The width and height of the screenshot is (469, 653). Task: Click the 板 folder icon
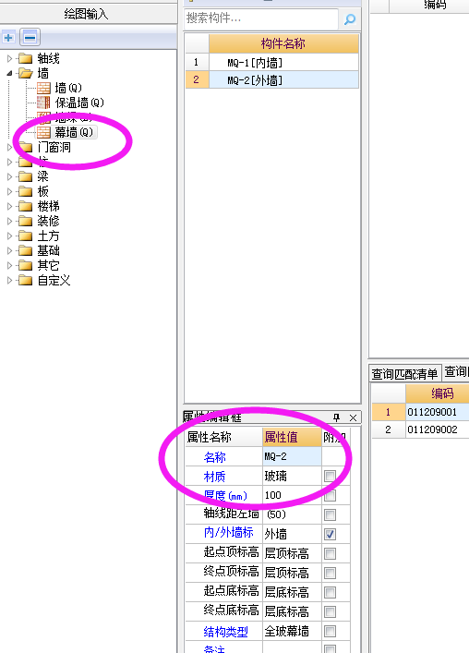point(26,191)
